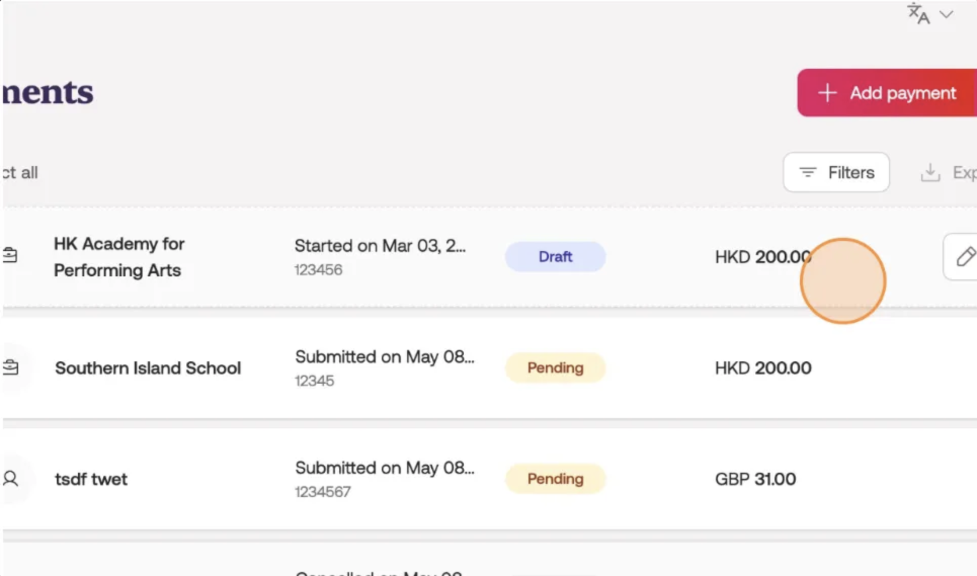Open the Southern Island School payment
Image resolution: width=977 pixels, height=576 pixels.
pyautogui.click(x=148, y=368)
